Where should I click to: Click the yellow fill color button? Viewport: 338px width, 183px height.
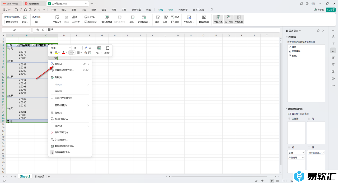click(56, 53)
